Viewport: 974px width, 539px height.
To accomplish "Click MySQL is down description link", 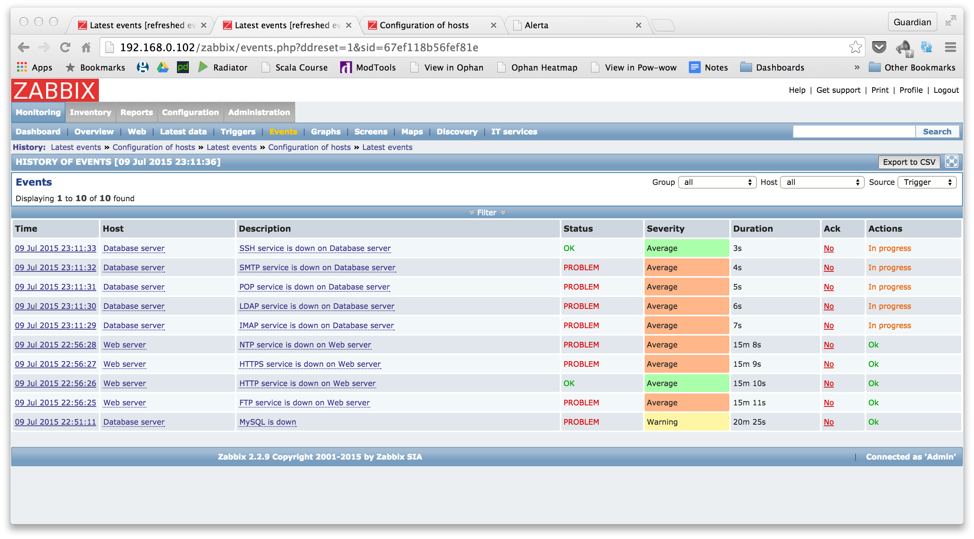I will click(x=267, y=422).
